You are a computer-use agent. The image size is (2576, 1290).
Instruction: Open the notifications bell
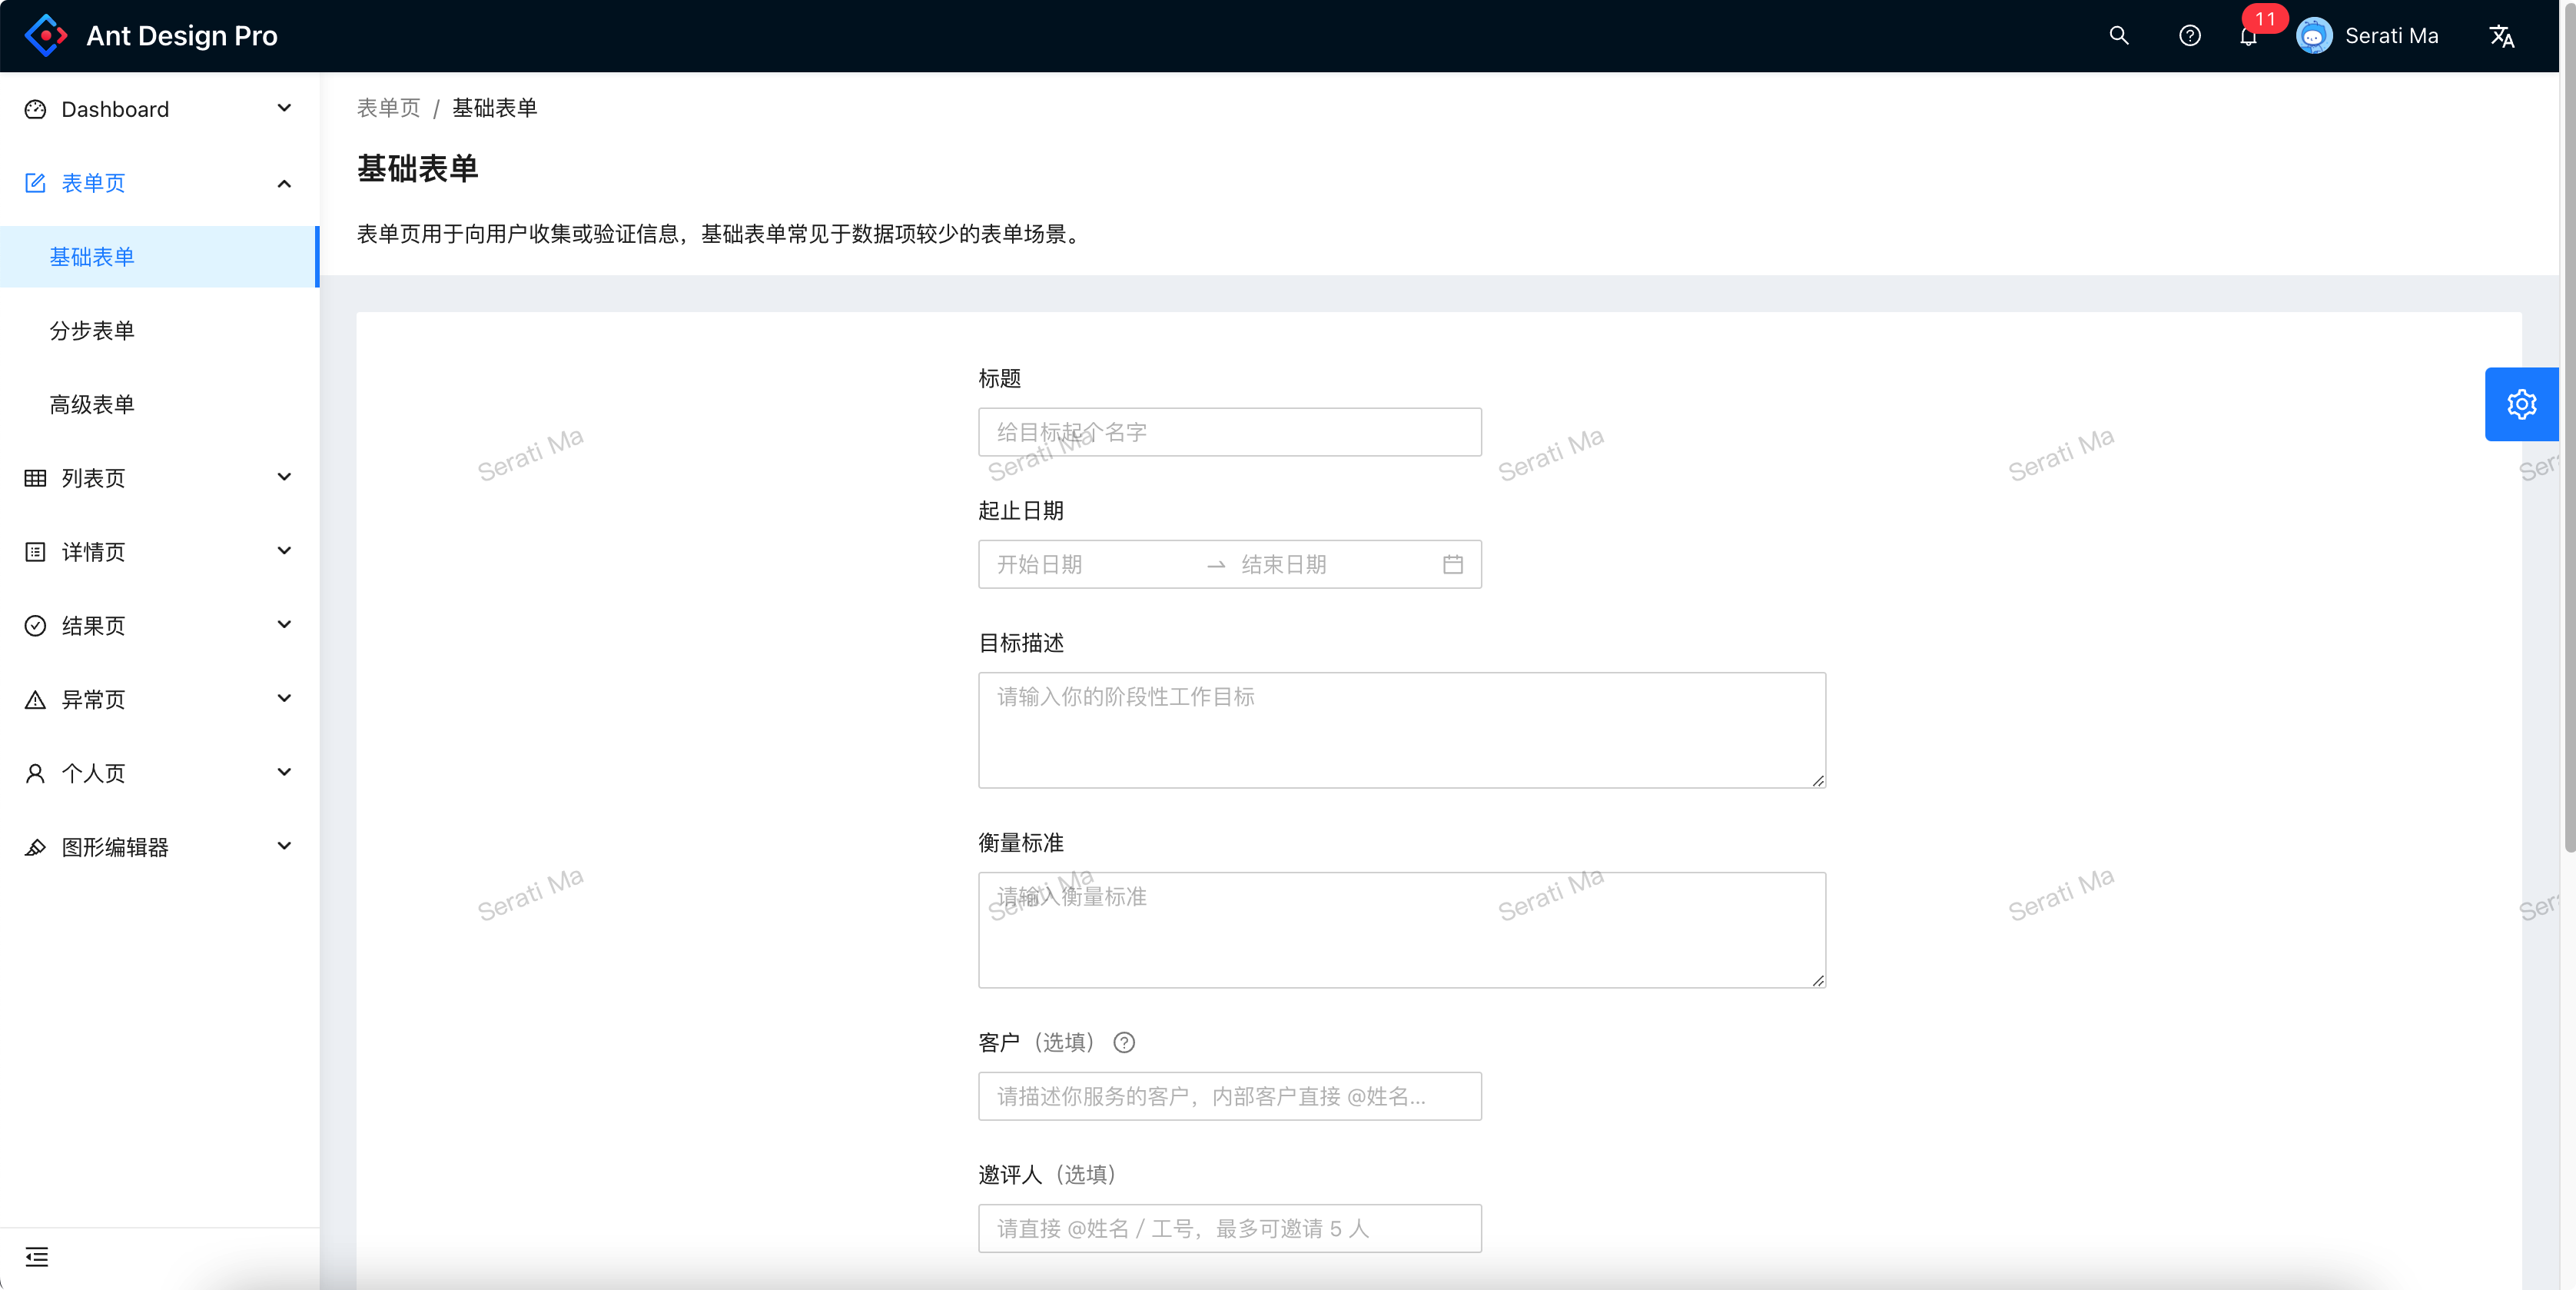coord(2248,38)
